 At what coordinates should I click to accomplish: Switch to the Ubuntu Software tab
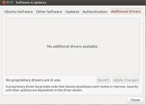tap(19, 12)
